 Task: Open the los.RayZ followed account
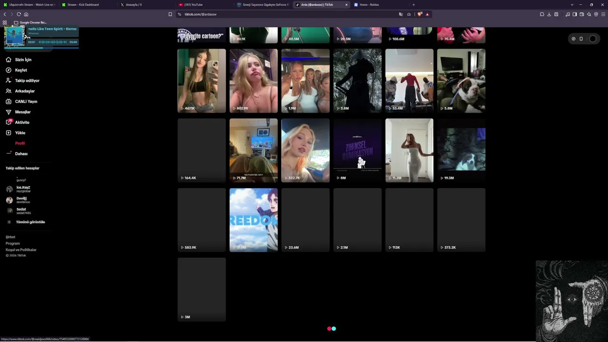19,189
